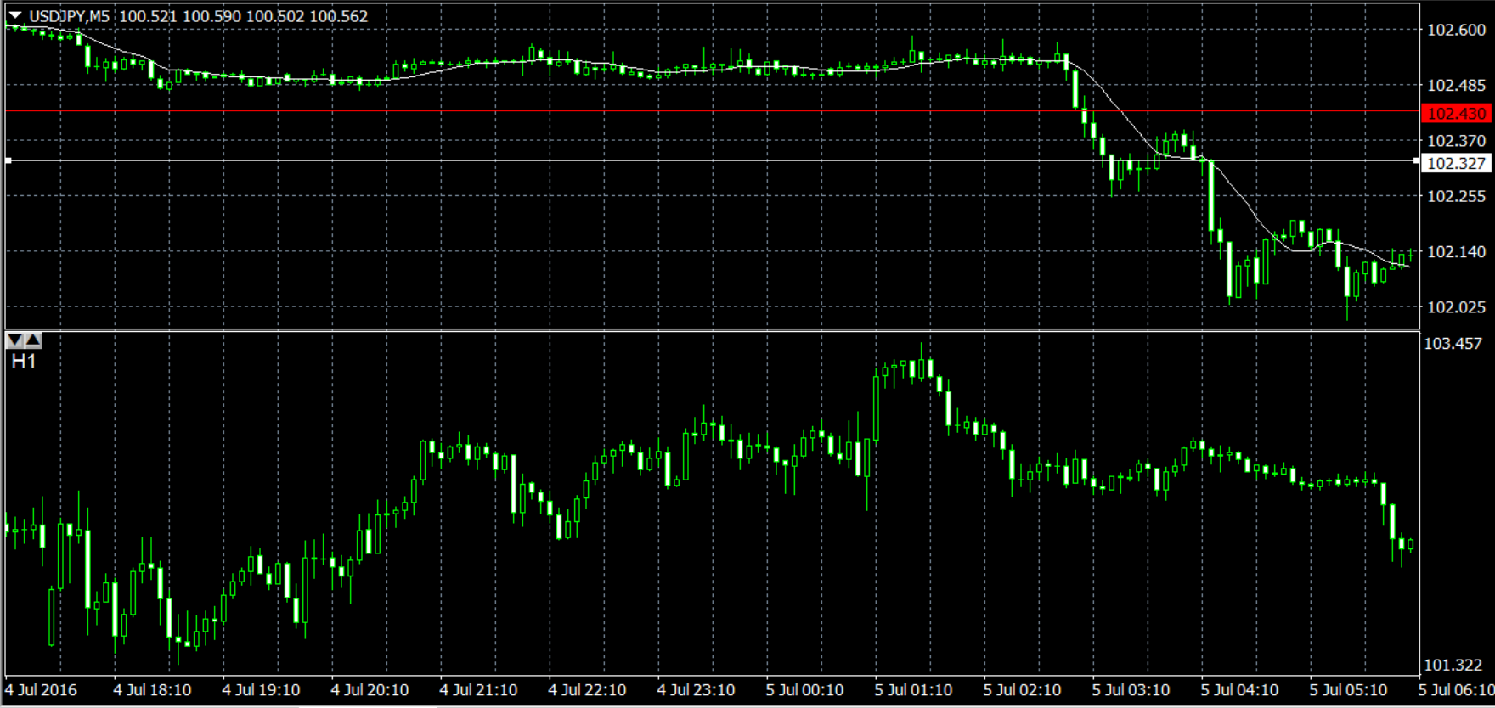Click the 102.025 price scale value
This screenshot has height=708, width=1495.
coord(1456,307)
